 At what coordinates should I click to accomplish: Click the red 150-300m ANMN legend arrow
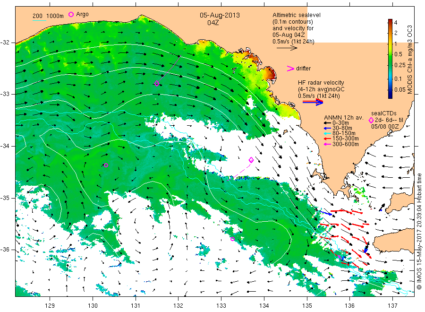click(x=327, y=139)
